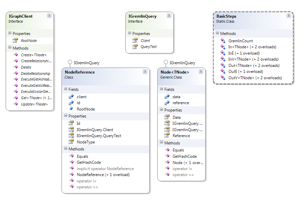Screen dimensions: 301x200
Task: Select the IGremlinQuery.QueryText property in NodeReference
Action: pos(99,136)
